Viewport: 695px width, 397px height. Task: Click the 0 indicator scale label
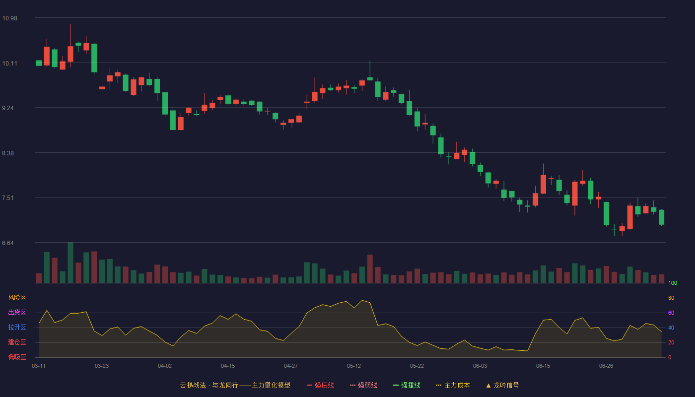670,357
